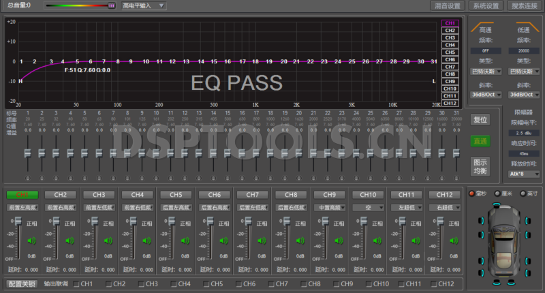Click the low-pass frequency field showing 20000
Viewport: 545px width, 293px height.
[525, 50]
